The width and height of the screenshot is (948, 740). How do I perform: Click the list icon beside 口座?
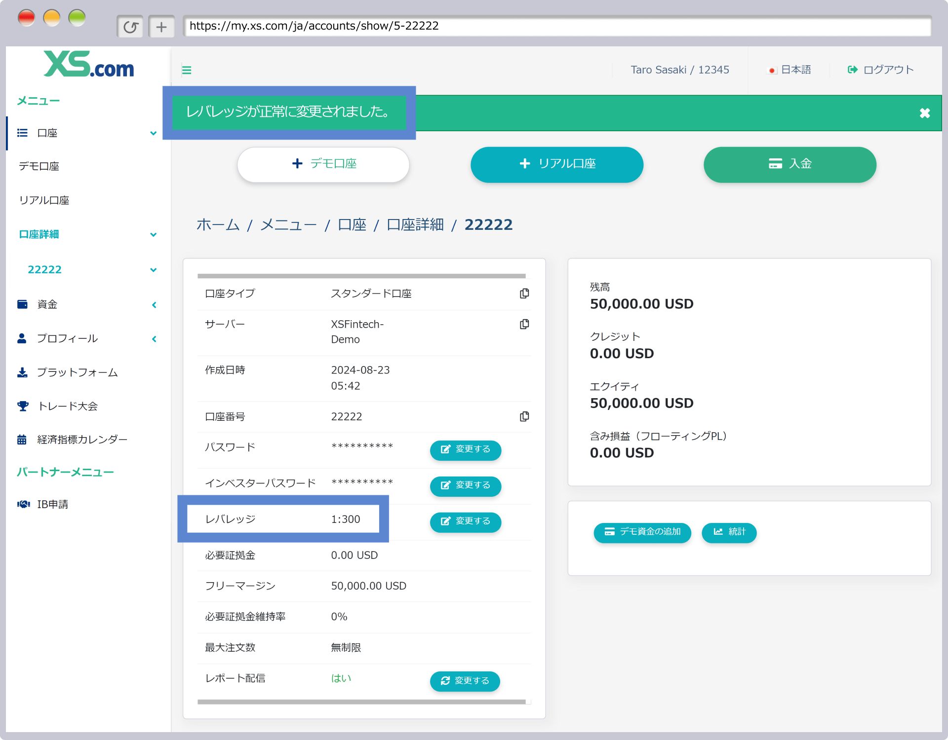22,133
